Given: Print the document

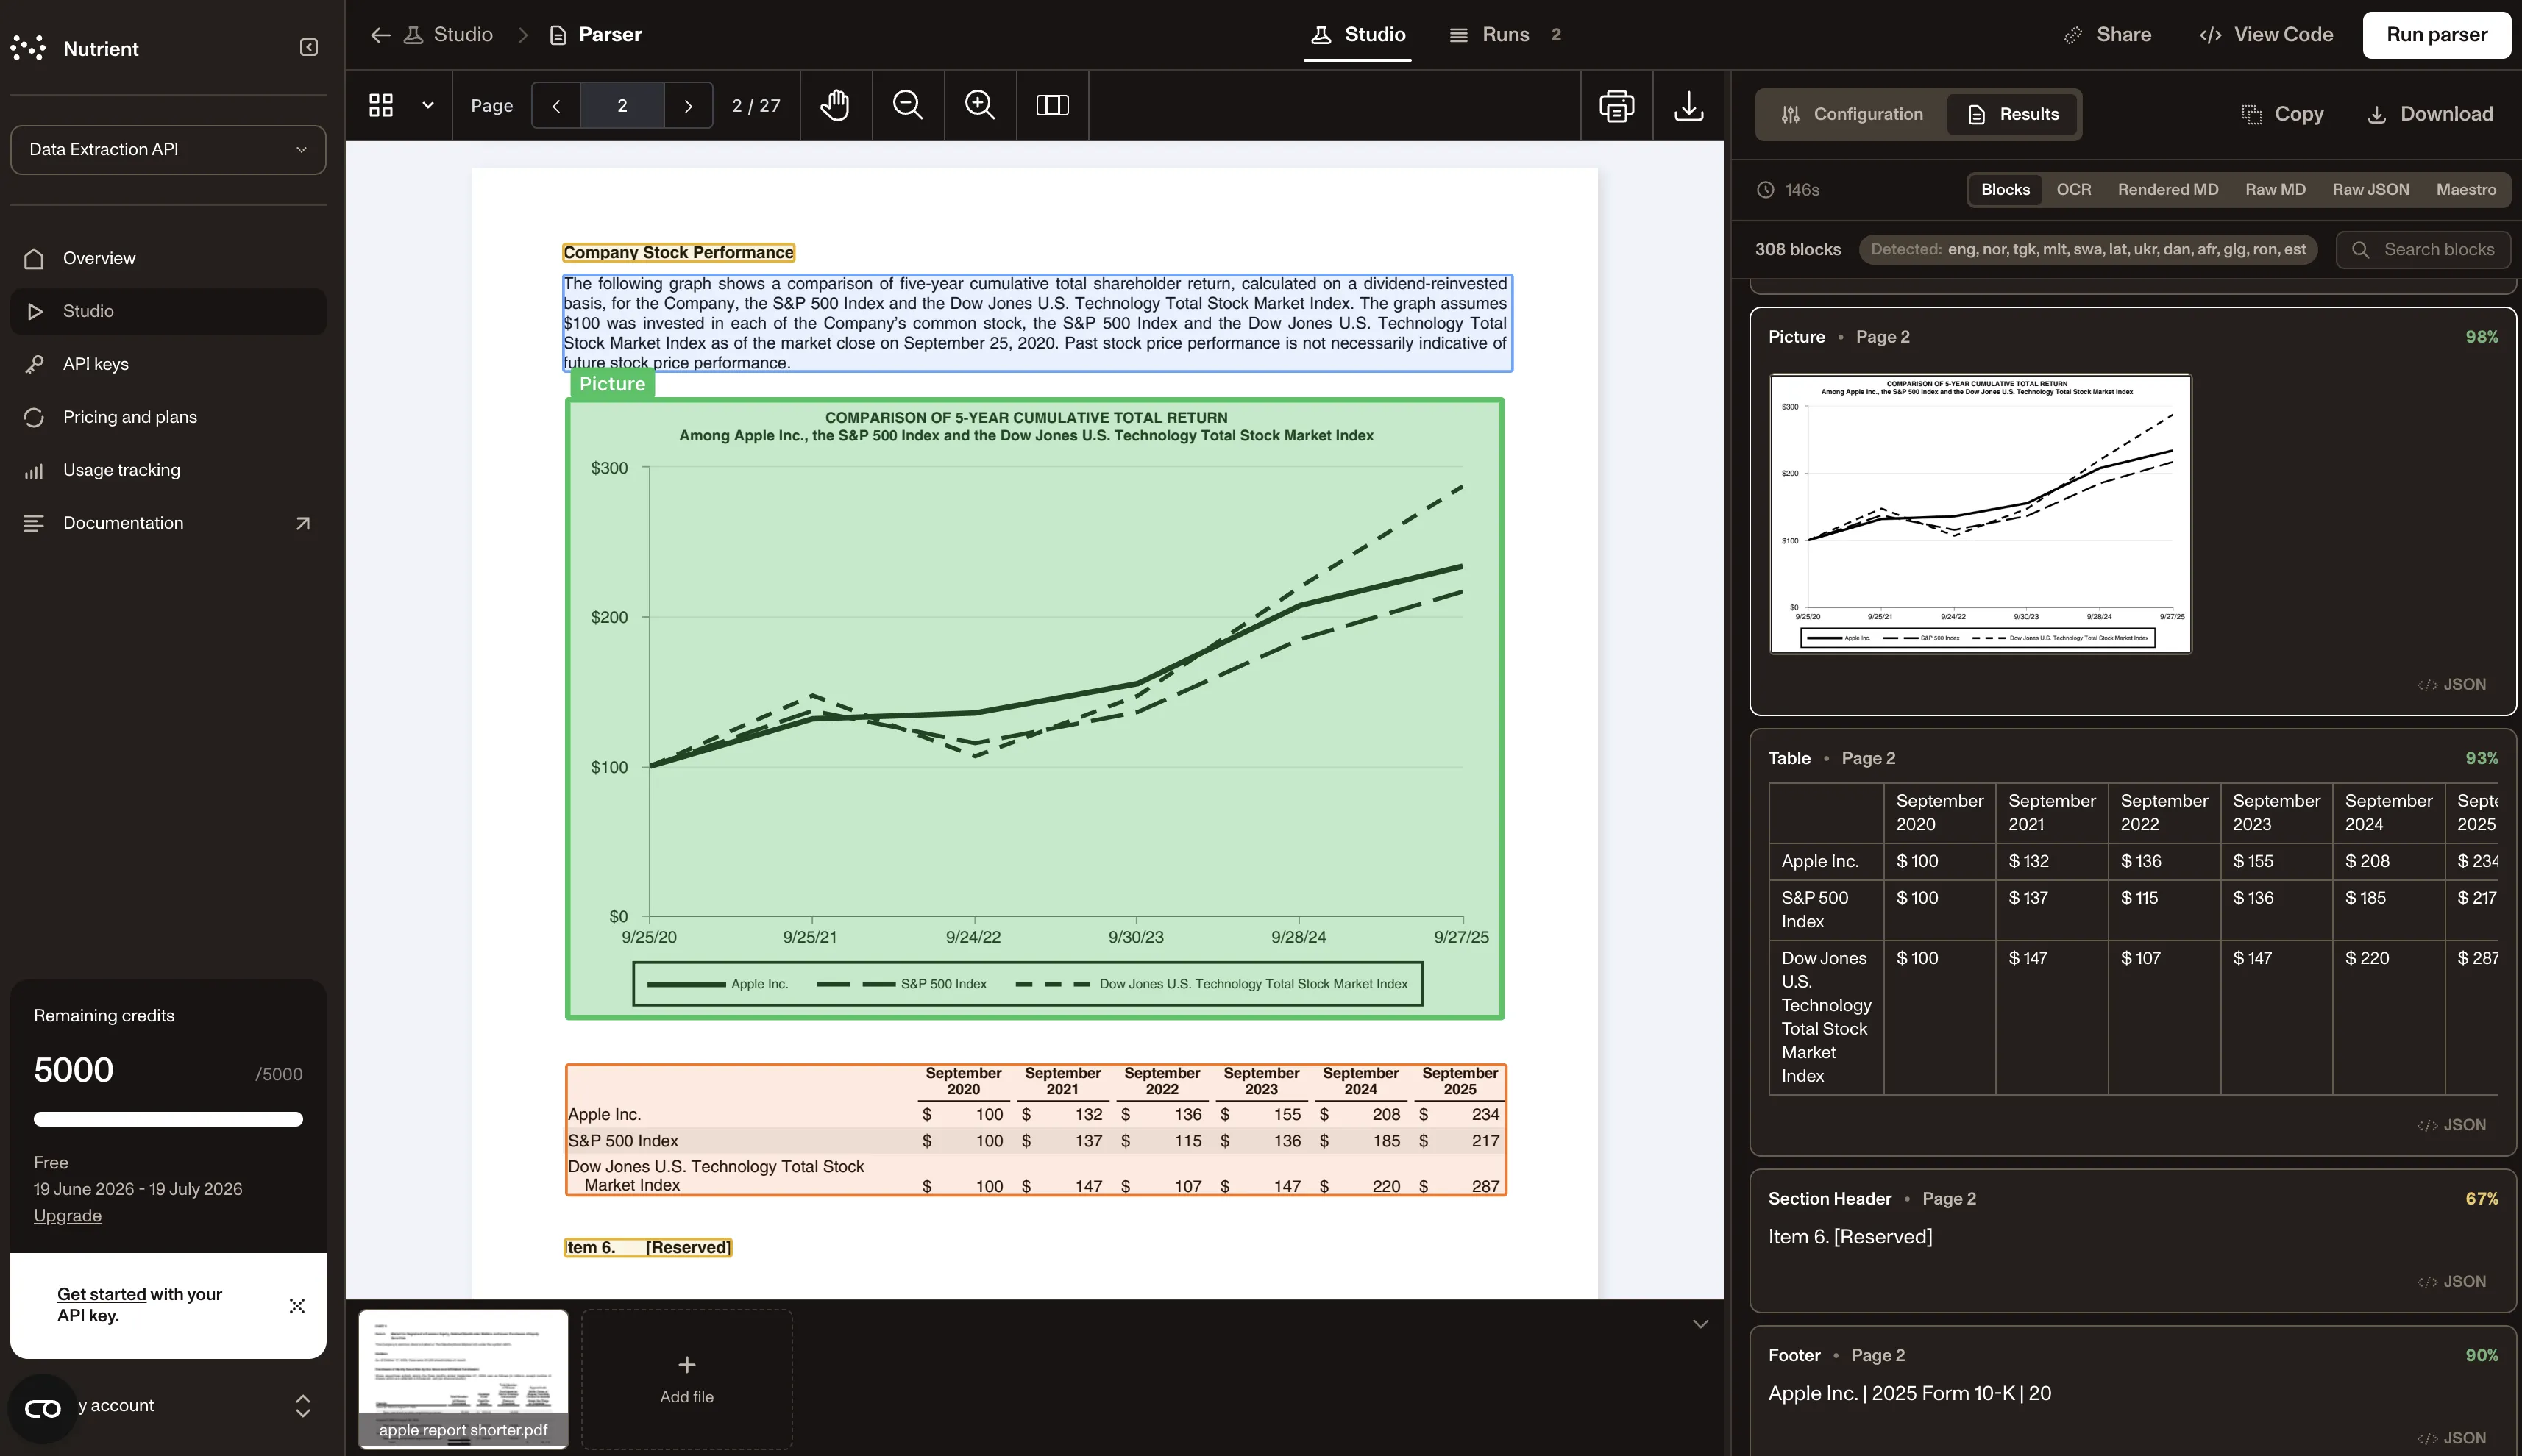Looking at the screenshot, I should [1616, 105].
